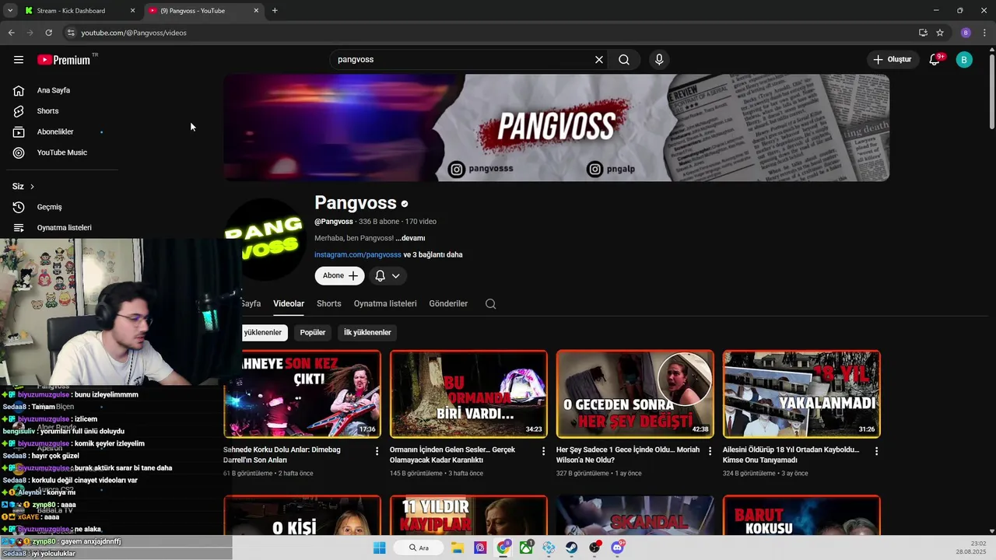Screen dimensions: 996x560
Task: Reload the page with refresh icon
Action: pyautogui.click(x=48, y=33)
